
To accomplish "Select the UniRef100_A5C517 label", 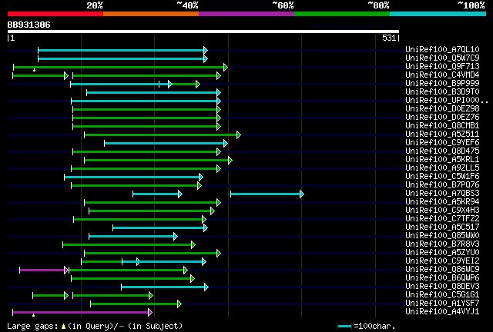I will 442,227.
